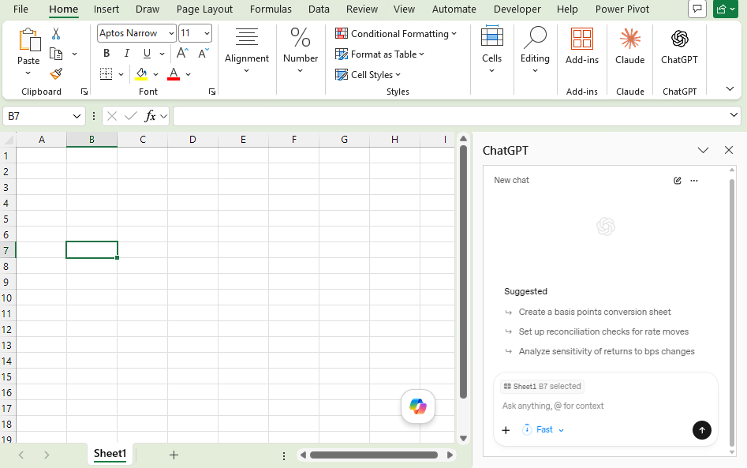Click the floating Copilot icon

418,406
